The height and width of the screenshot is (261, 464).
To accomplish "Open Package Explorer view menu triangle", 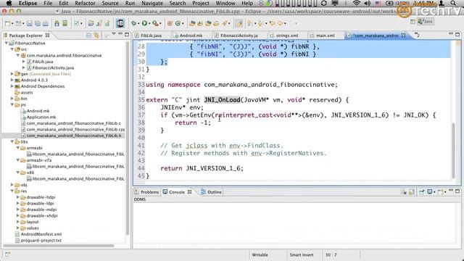I will [x=114, y=34].
